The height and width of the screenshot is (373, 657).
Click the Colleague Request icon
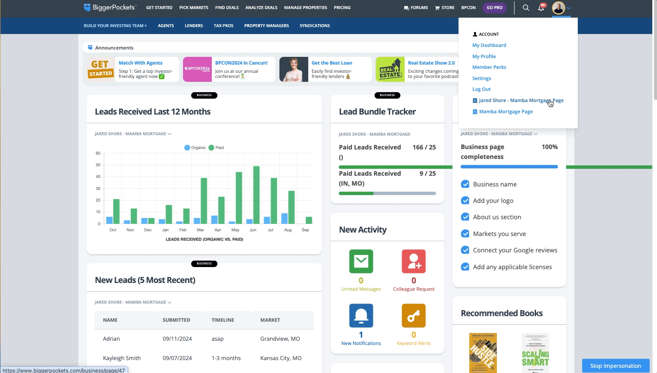click(413, 261)
